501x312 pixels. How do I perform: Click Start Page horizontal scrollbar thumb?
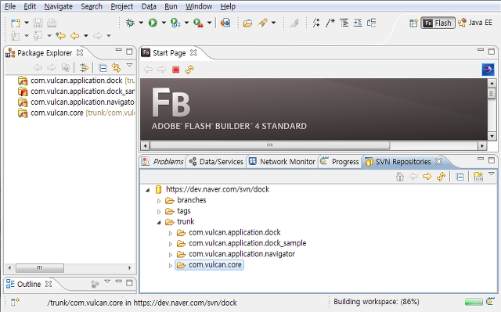269,145
